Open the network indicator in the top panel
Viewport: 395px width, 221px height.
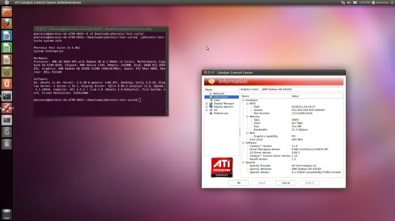pyautogui.click(x=343, y=2)
